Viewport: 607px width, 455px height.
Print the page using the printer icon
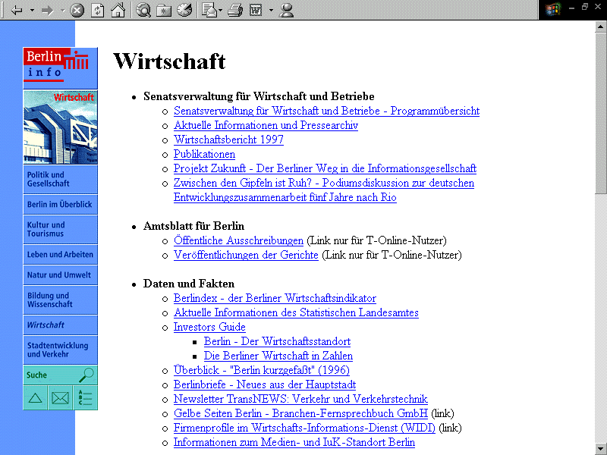235,11
